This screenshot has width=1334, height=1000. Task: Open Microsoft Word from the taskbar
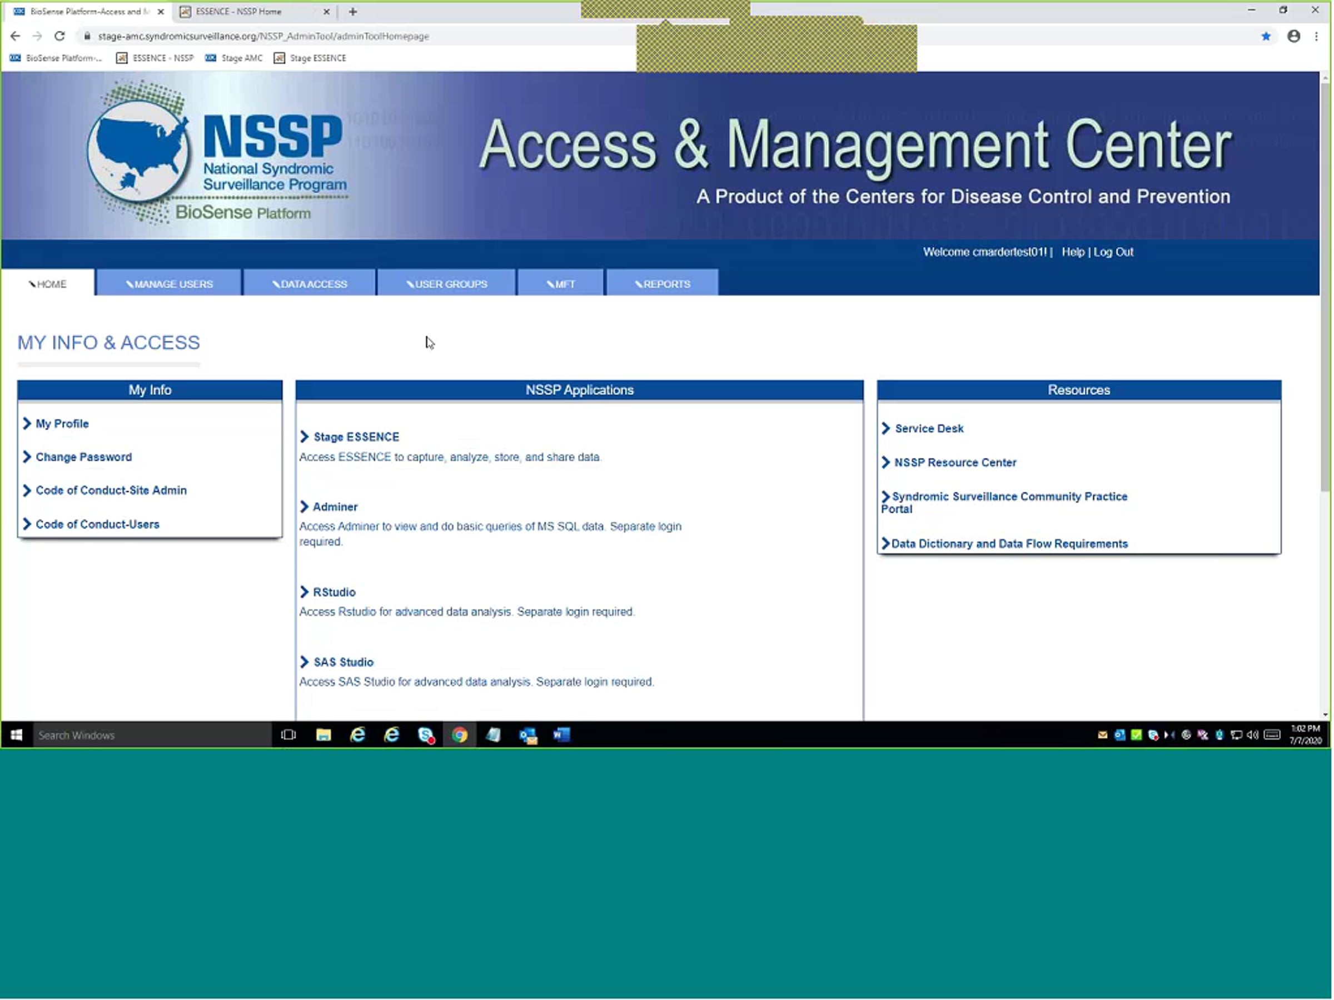[561, 735]
